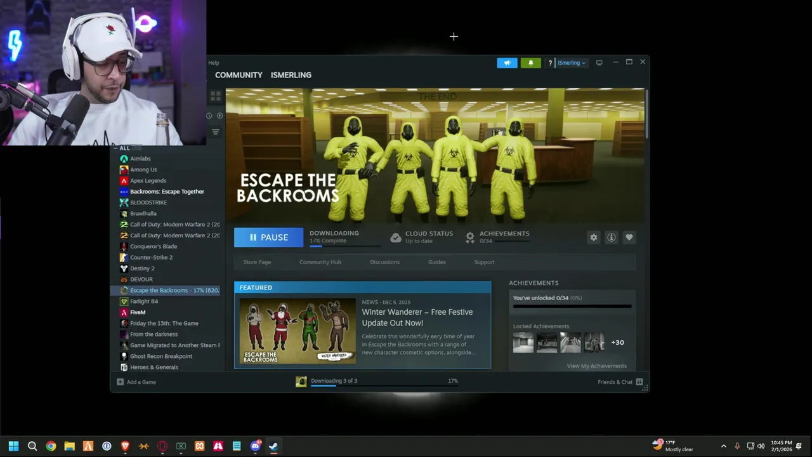Select From the darkness in library

click(x=154, y=334)
